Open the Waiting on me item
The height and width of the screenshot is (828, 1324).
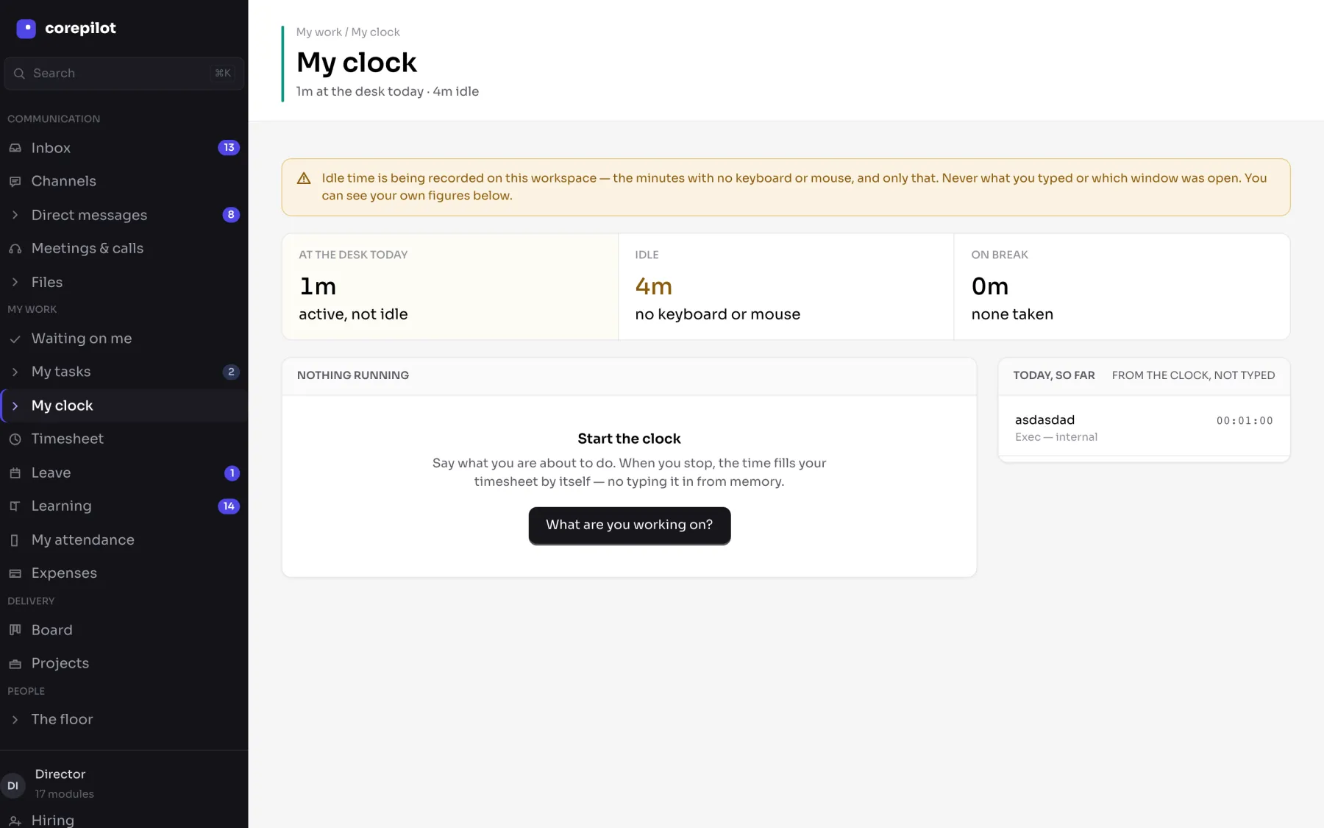[x=124, y=339]
